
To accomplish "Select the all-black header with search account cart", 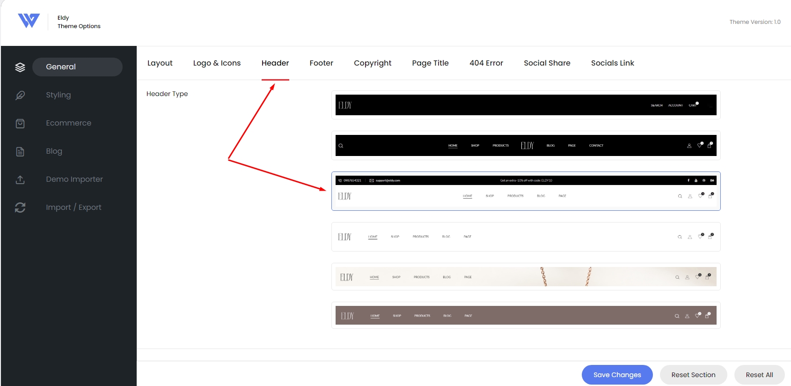I will pos(526,105).
